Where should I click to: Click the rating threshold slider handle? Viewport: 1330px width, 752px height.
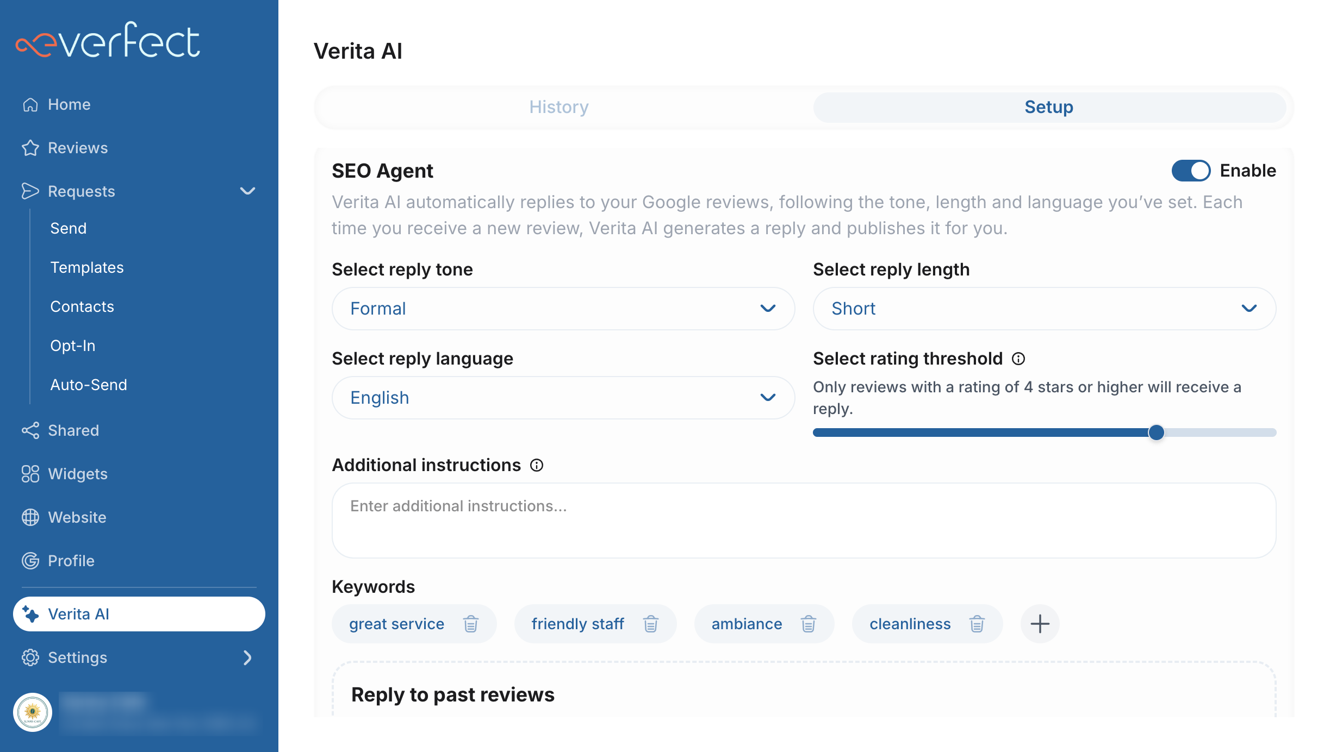1156,433
